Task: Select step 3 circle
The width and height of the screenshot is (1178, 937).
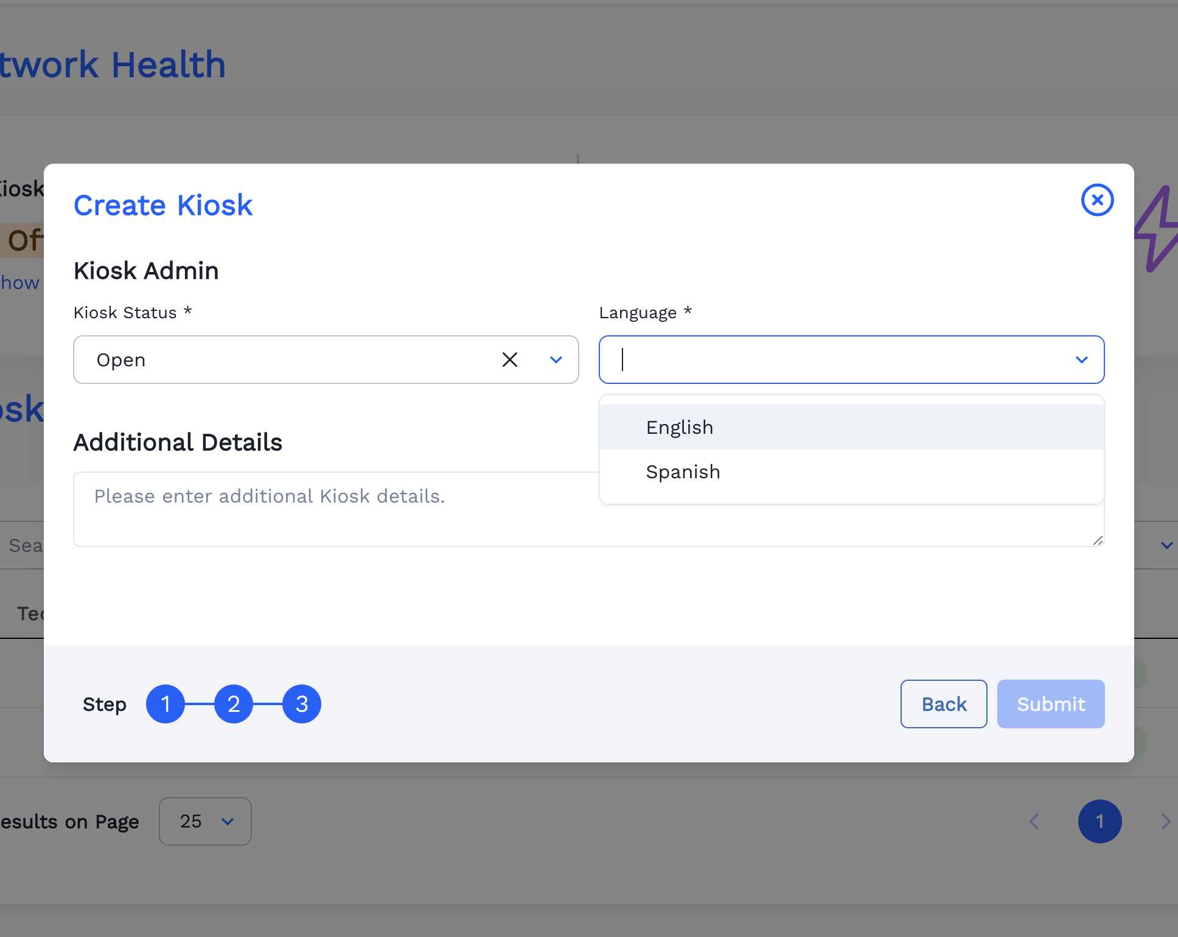Action: 302,704
